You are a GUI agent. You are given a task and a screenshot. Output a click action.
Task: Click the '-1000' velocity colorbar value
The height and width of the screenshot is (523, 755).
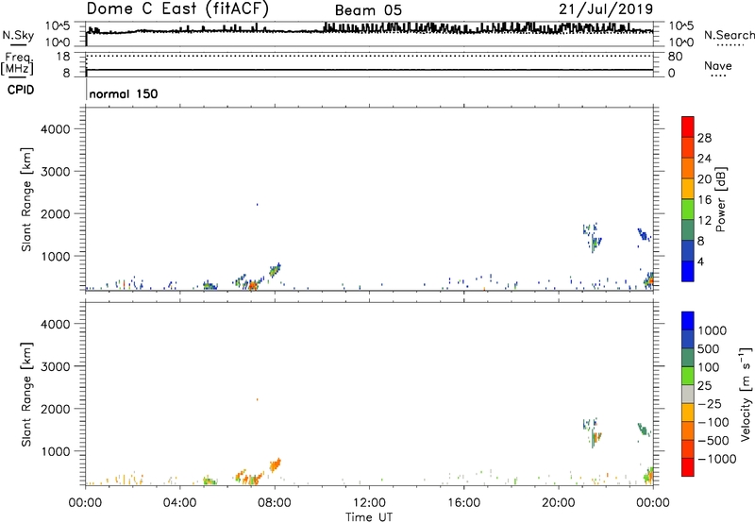tap(717, 459)
